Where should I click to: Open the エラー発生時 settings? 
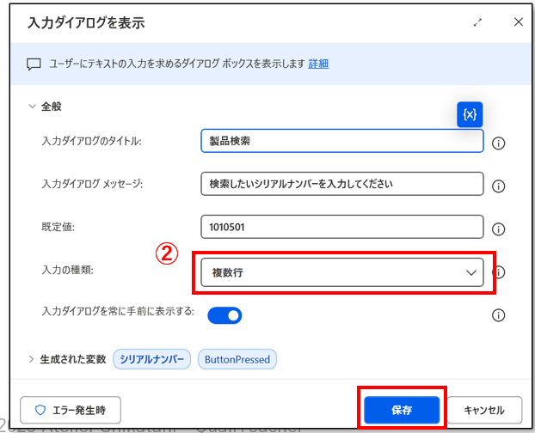(71, 410)
